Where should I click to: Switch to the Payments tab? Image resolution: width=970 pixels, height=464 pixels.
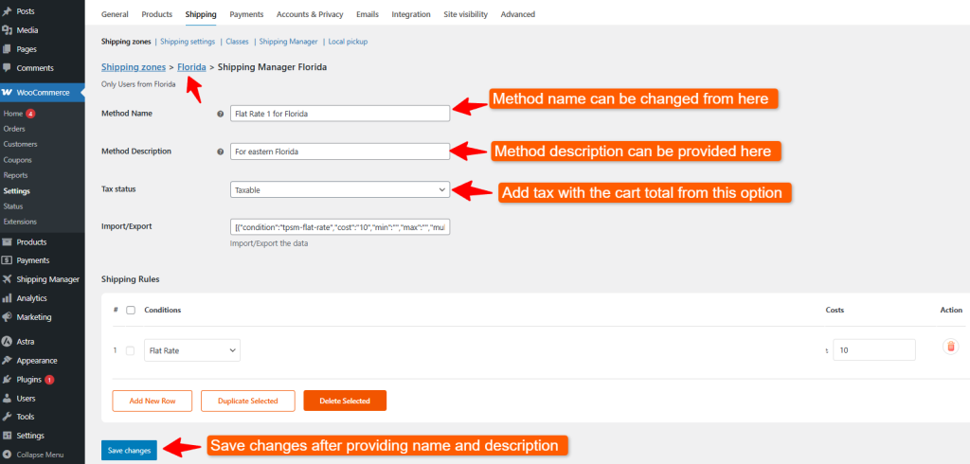click(246, 14)
